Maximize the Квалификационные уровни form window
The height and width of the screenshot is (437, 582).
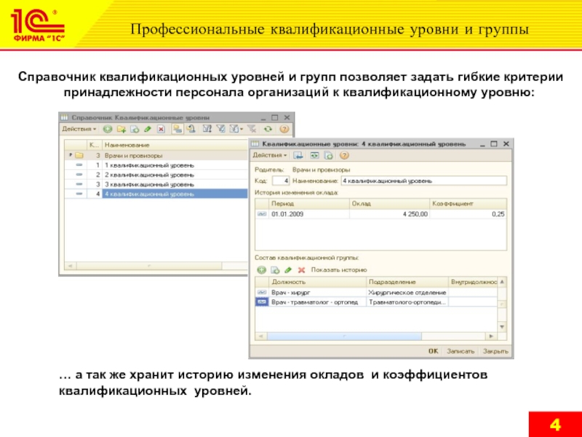pyautogui.click(x=494, y=143)
